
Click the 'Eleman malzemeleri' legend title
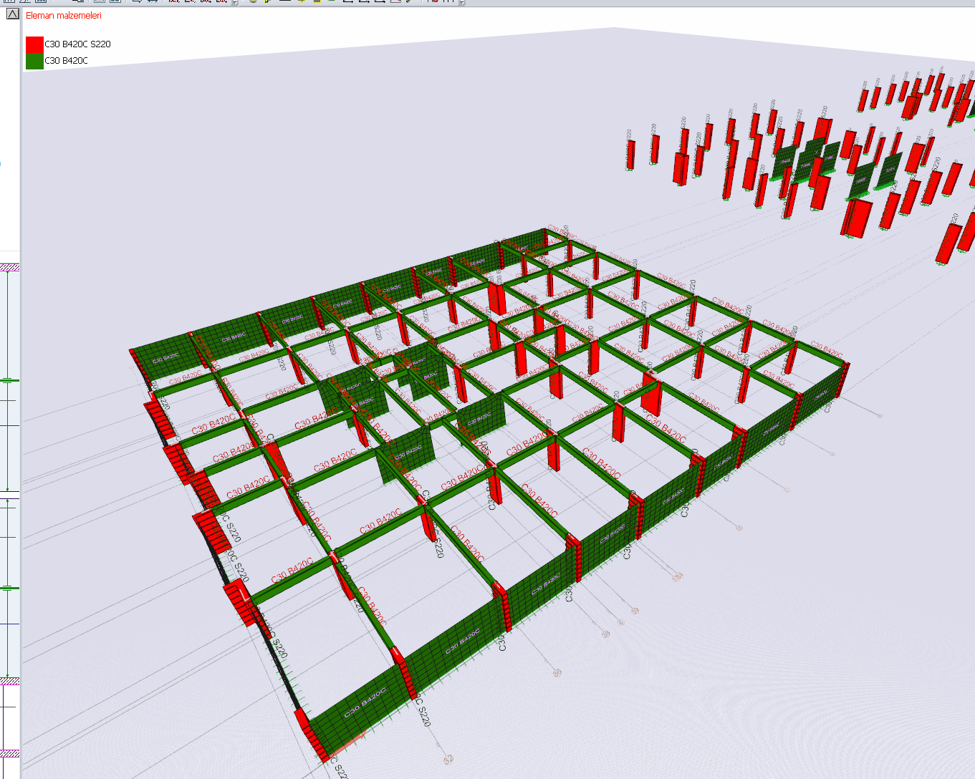[x=64, y=15]
